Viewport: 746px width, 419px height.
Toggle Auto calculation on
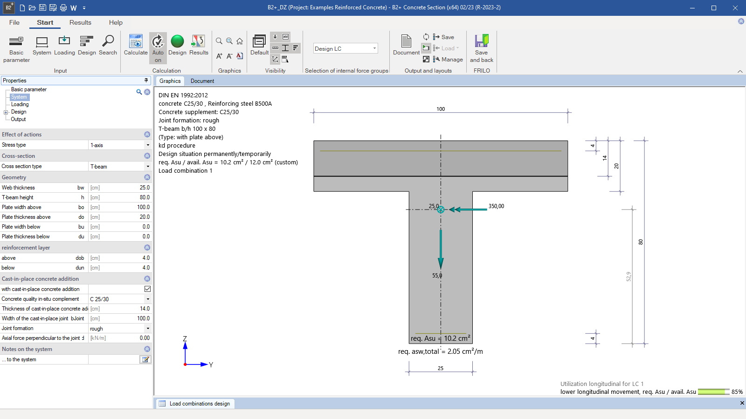point(158,48)
